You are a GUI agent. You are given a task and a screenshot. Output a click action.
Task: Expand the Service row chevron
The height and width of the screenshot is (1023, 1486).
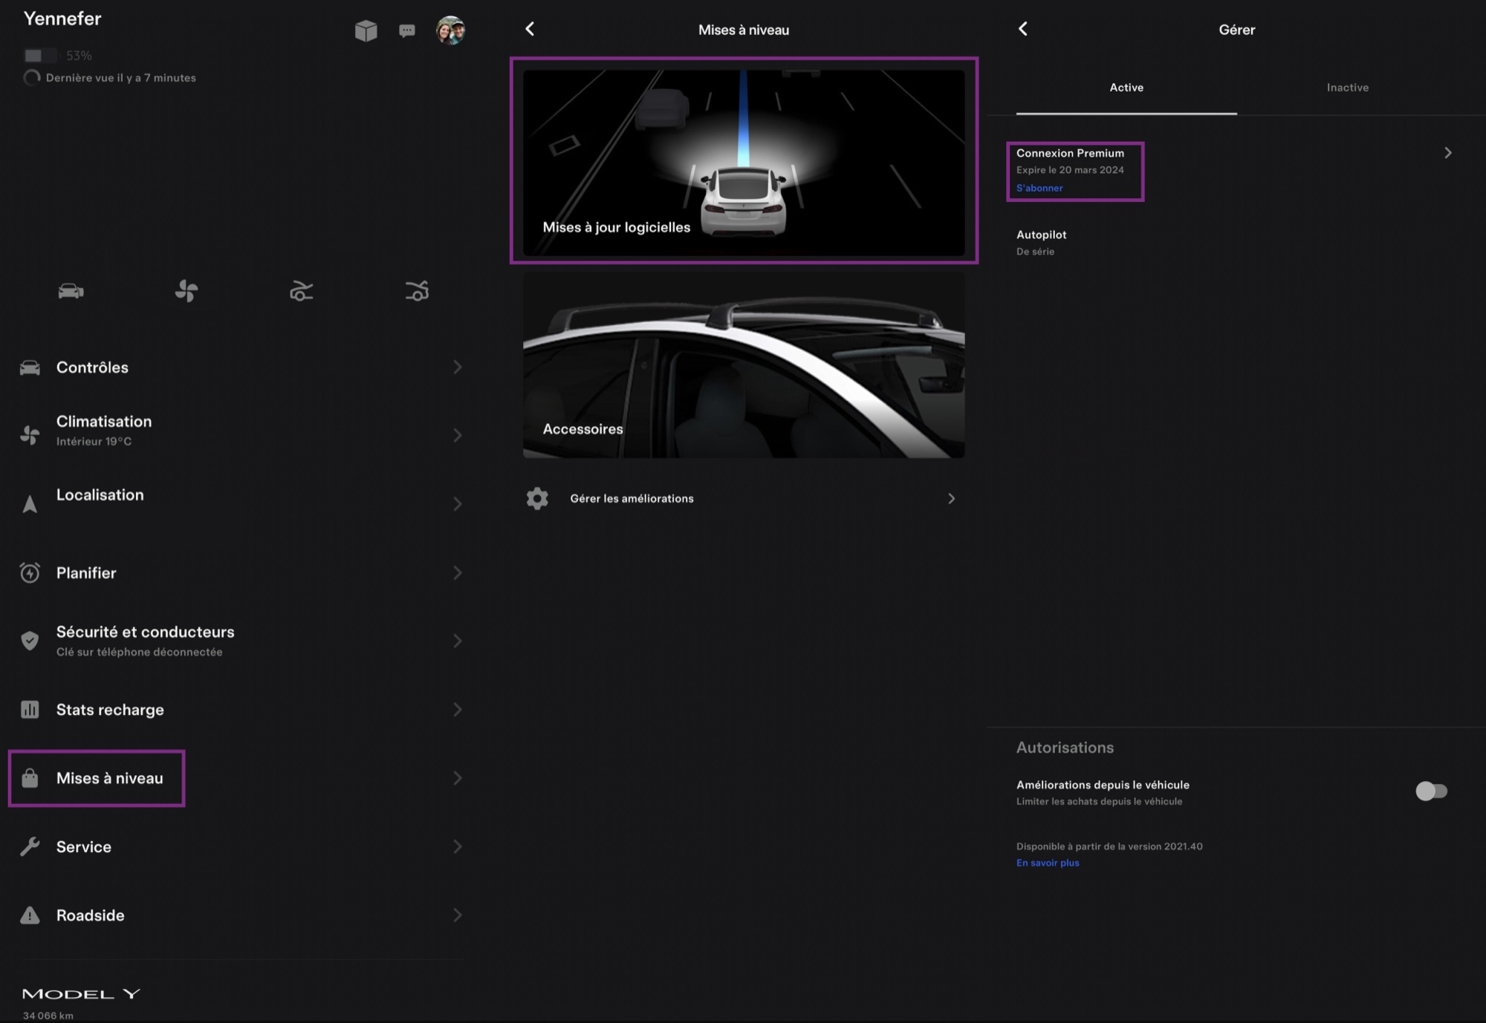tap(458, 846)
